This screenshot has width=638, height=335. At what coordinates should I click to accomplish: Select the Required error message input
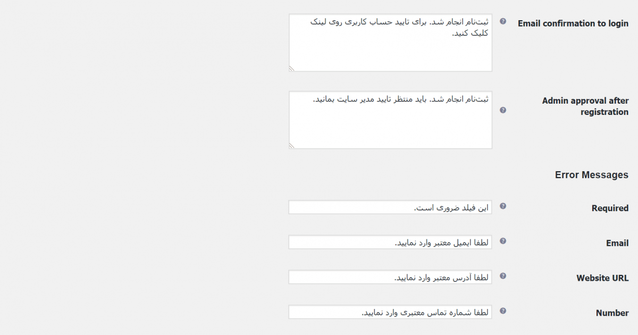point(390,207)
